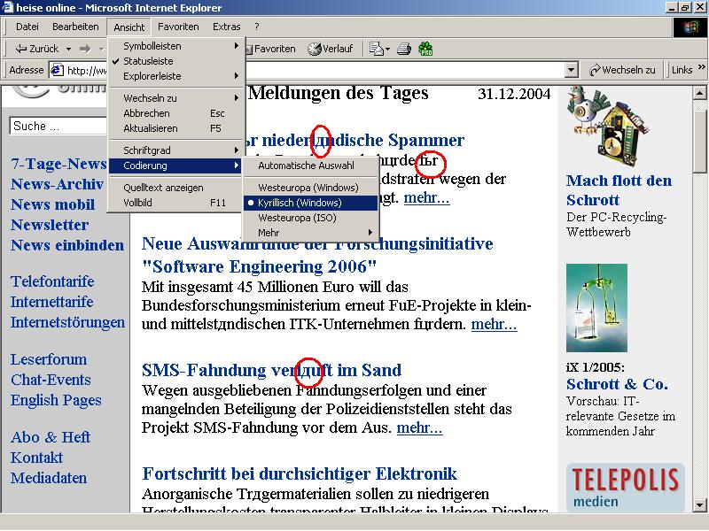Screen dimensions: 709x531
Task: Open the address bar dropdown arrow
Action: coord(572,70)
